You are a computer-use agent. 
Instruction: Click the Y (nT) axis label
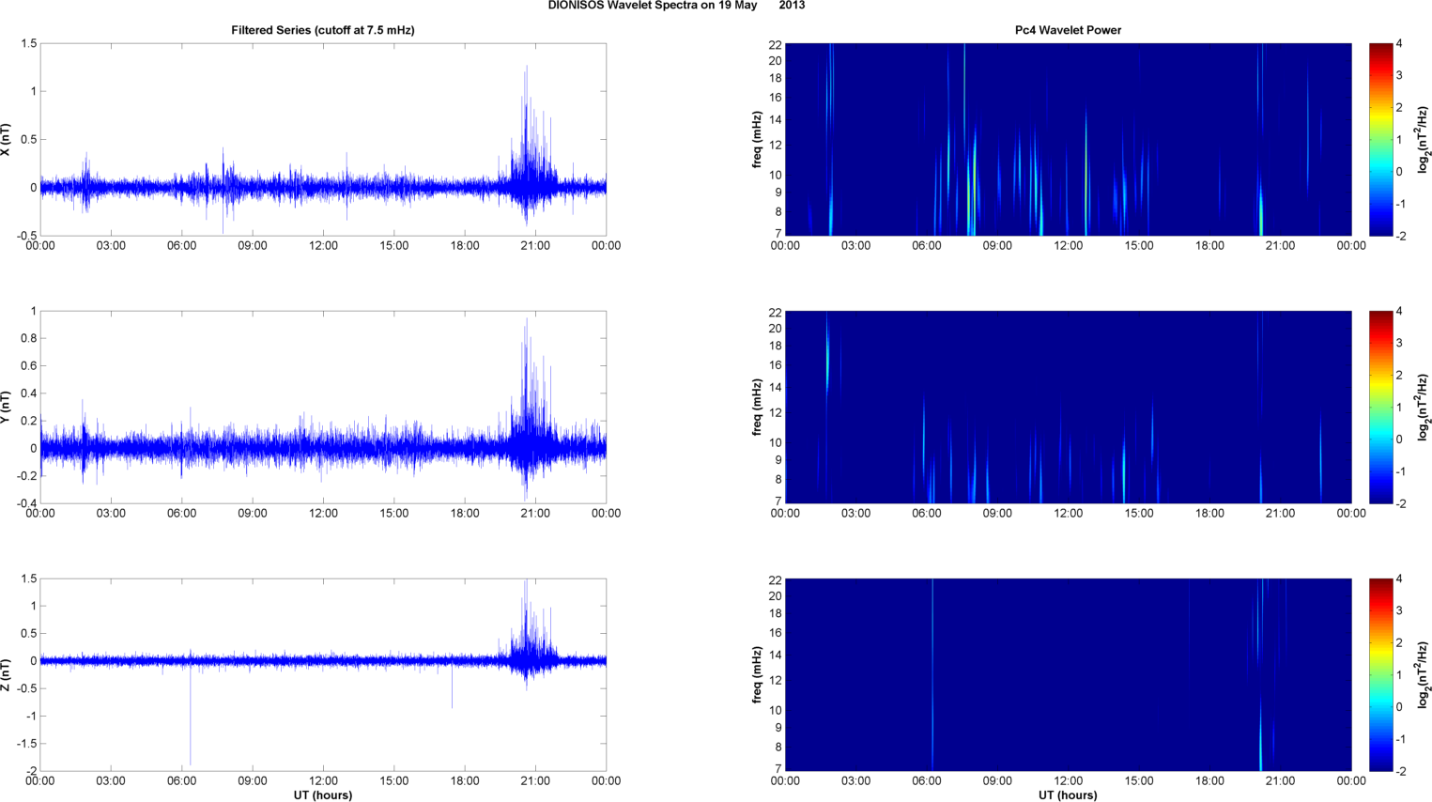(x=6, y=407)
